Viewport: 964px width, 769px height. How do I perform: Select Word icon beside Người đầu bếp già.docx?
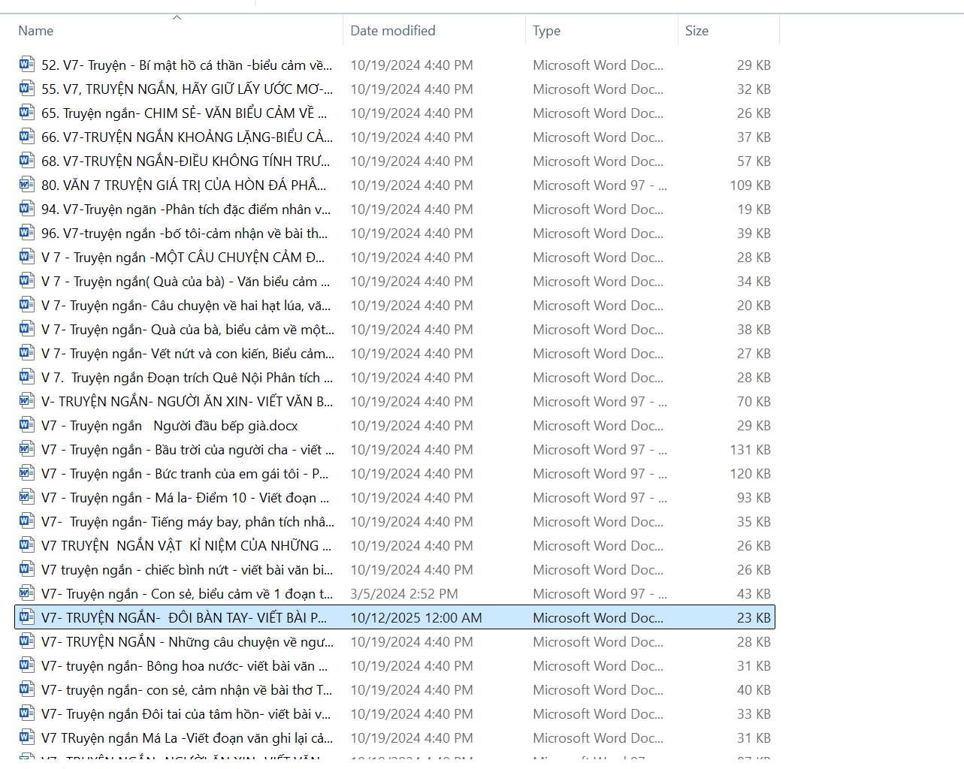click(x=27, y=425)
